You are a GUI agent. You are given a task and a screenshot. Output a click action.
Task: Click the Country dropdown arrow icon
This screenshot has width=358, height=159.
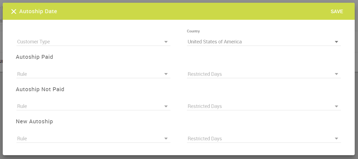click(x=336, y=42)
